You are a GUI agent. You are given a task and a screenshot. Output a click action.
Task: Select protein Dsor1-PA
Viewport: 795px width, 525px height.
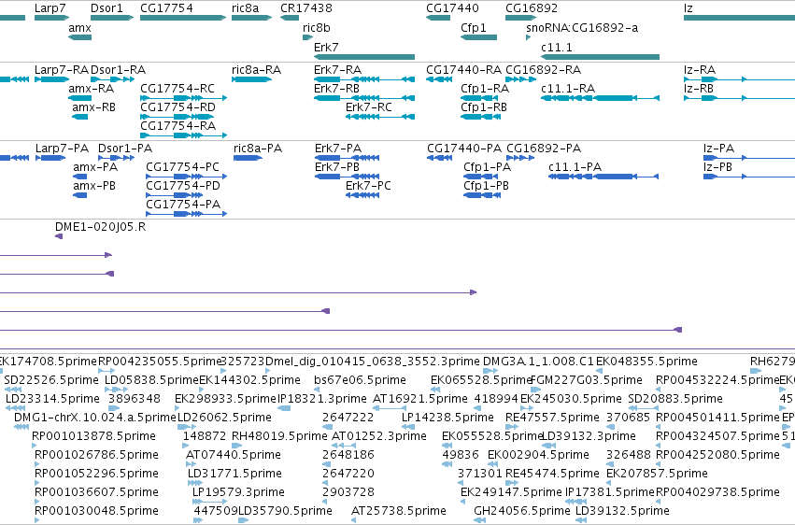[x=116, y=158]
